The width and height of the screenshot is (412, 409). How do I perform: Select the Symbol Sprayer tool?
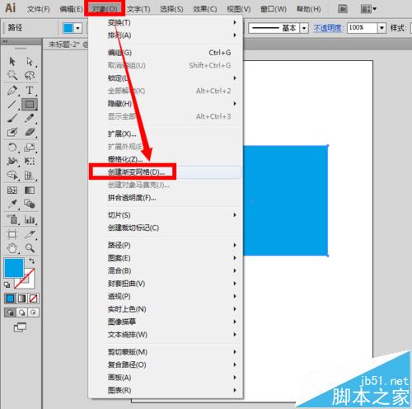pos(12,219)
